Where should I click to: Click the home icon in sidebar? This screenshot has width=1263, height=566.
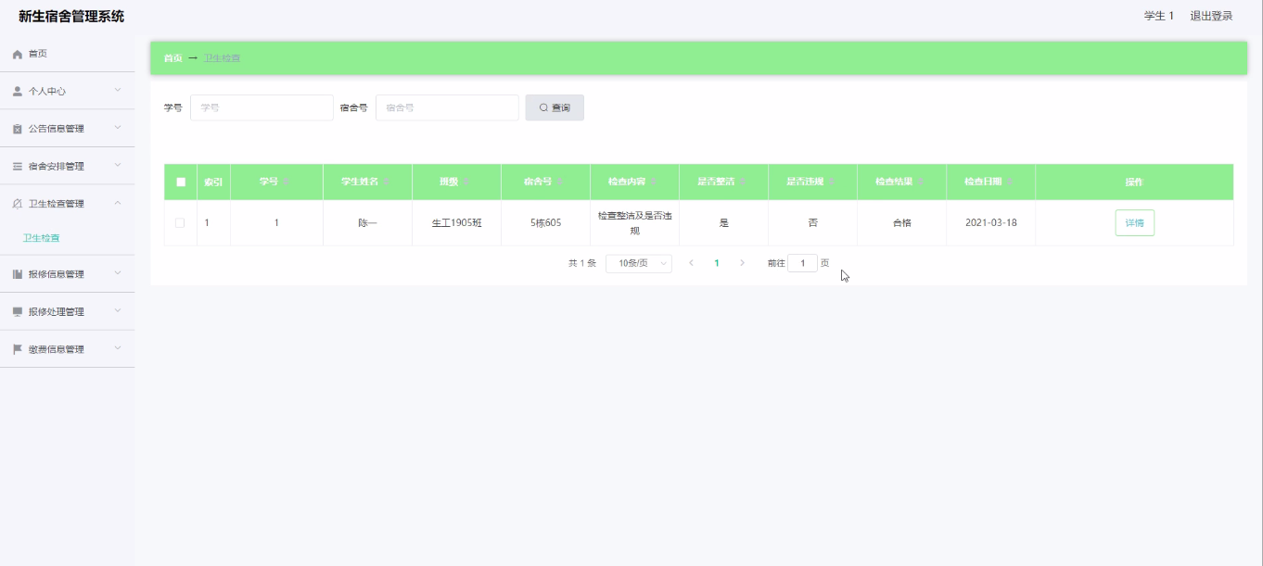[x=17, y=55]
